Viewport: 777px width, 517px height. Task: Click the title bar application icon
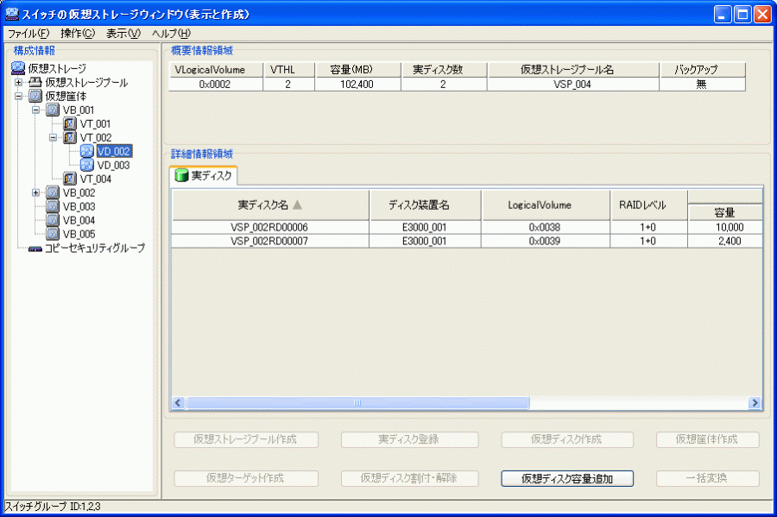pos(12,14)
